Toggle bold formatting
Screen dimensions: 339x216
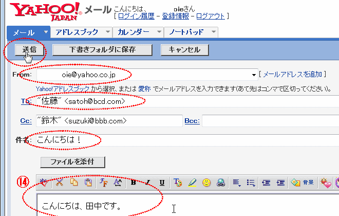point(134,182)
